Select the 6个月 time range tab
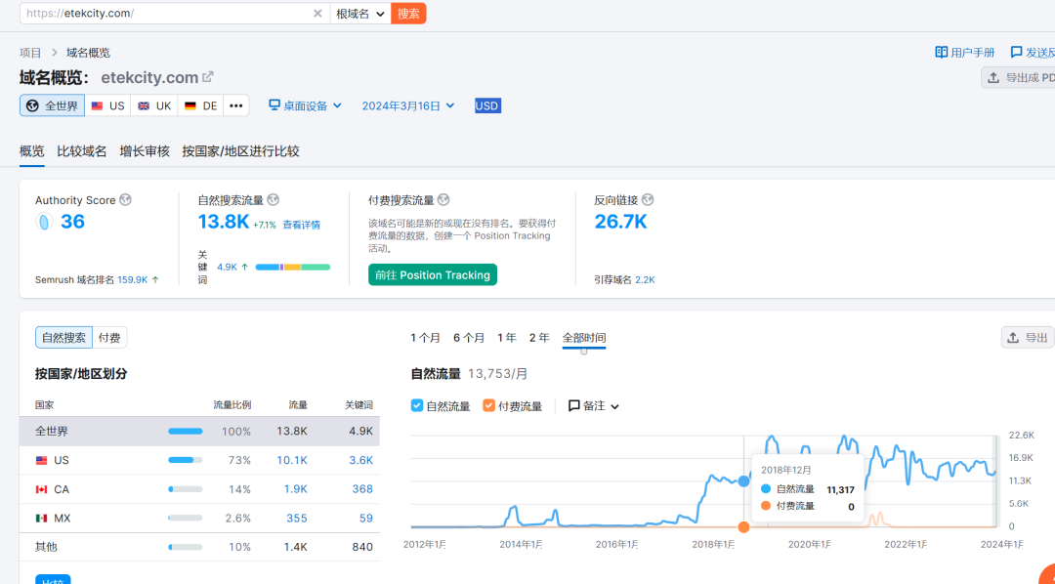This screenshot has width=1055, height=584. [469, 337]
